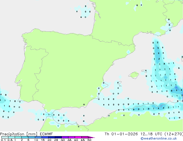Image resolution: width=183 pixels, height=141 pixels.
Task: Click the "(12+270)" forecast step text
Action: [x=174, y=134]
